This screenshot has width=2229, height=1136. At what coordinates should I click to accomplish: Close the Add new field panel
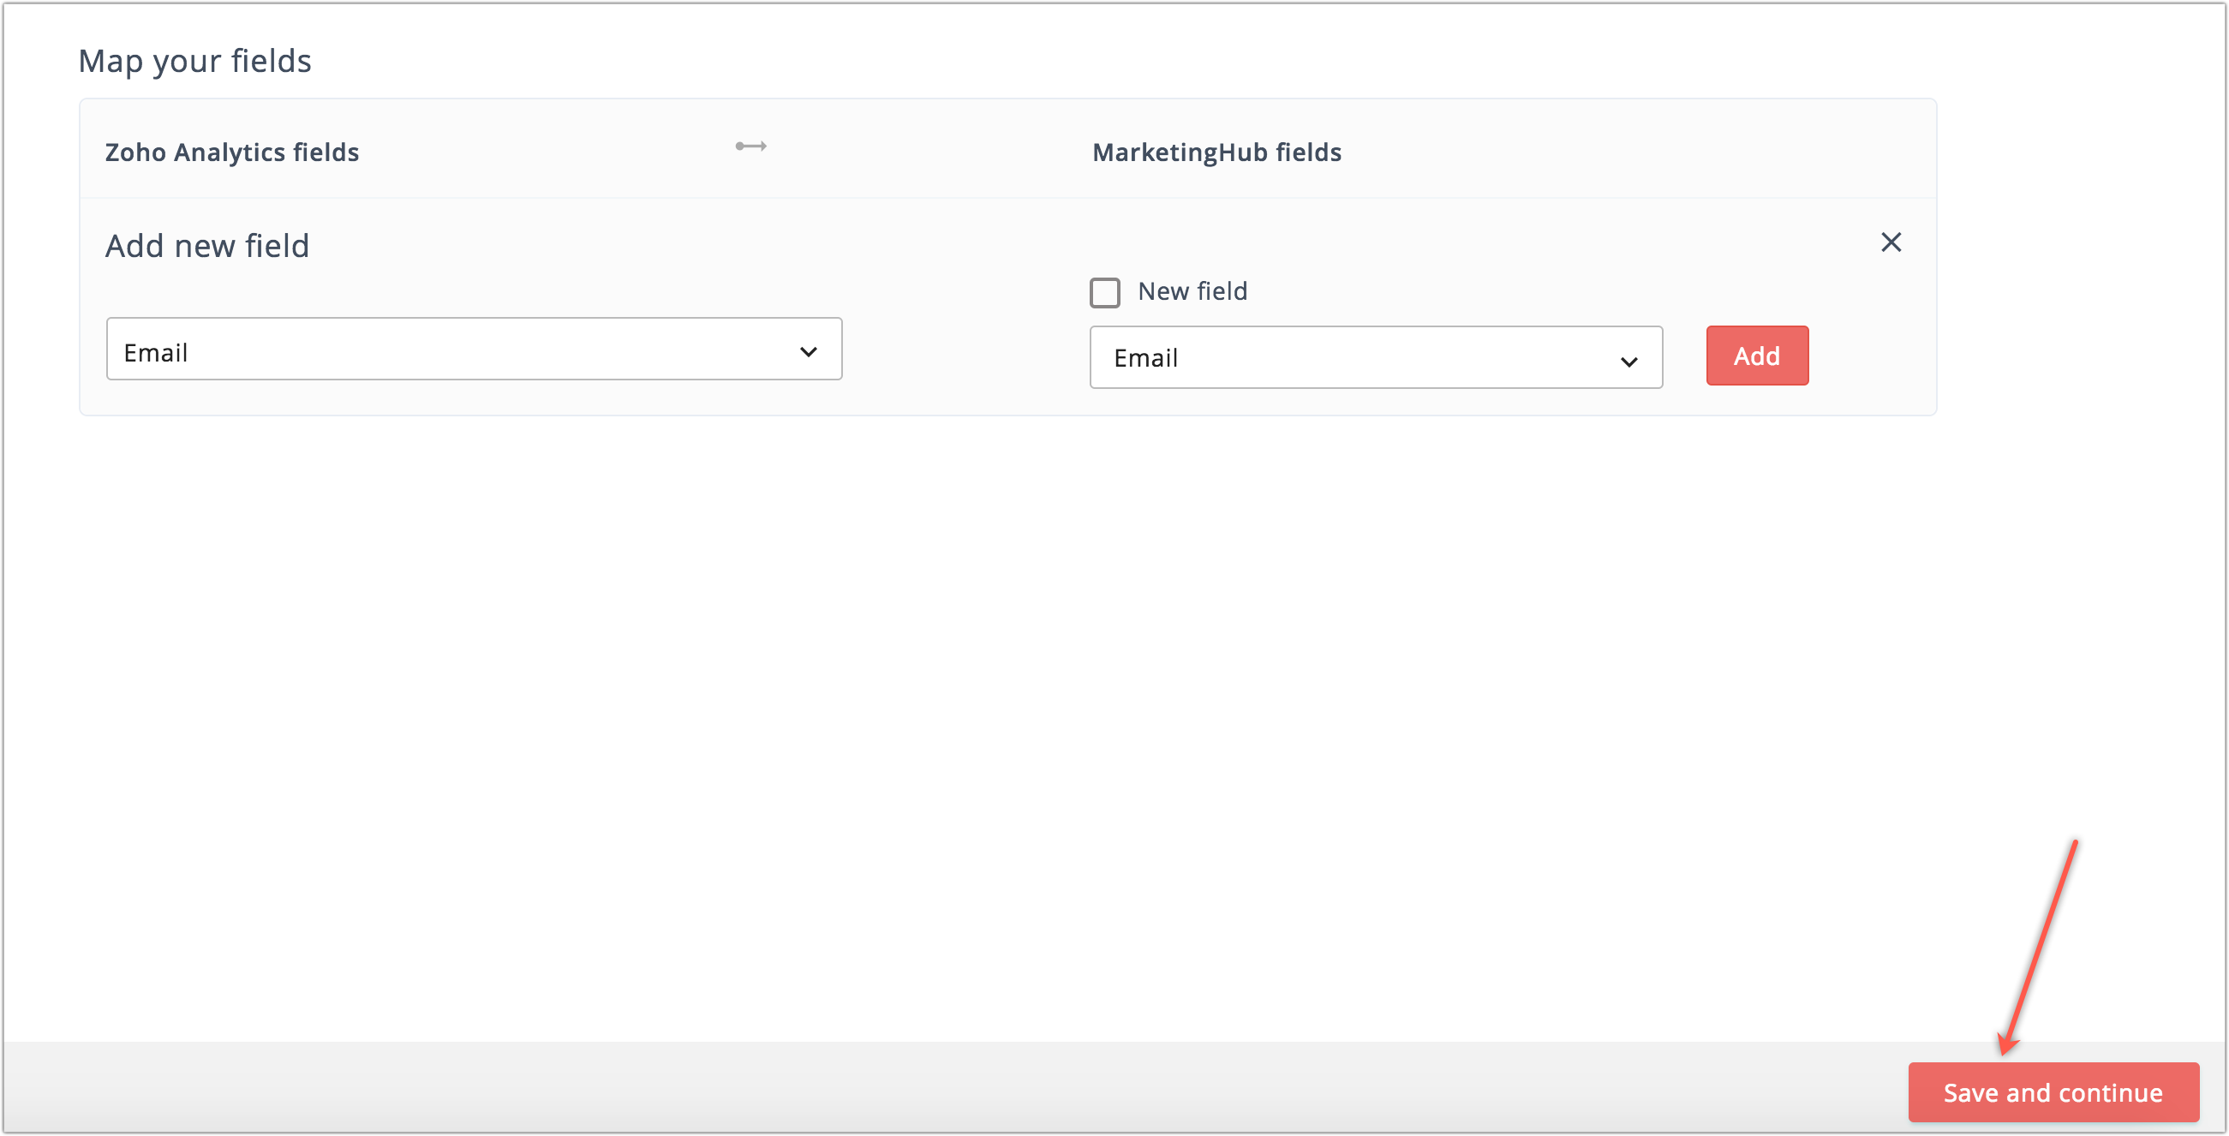1891,242
